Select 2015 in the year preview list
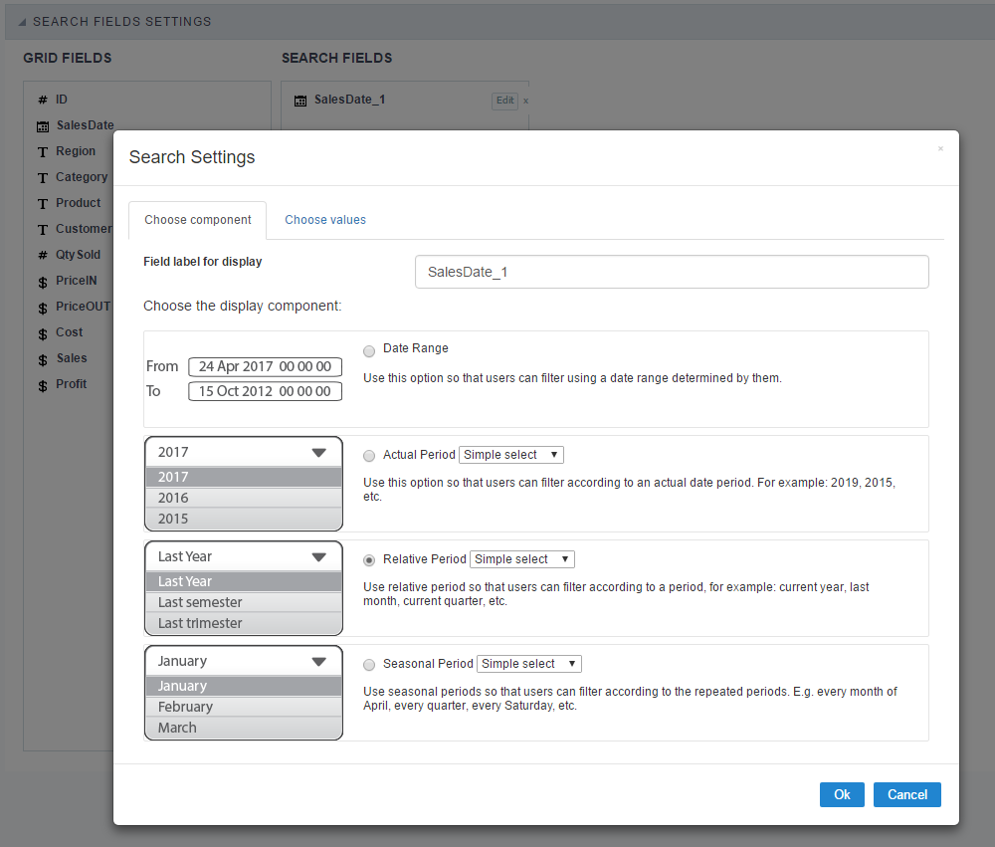Viewport: 995px width, 847px height. click(x=244, y=519)
